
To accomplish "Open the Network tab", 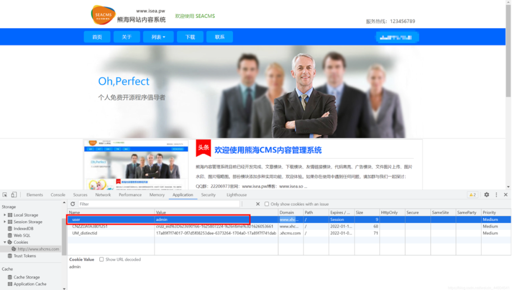I will tap(103, 195).
